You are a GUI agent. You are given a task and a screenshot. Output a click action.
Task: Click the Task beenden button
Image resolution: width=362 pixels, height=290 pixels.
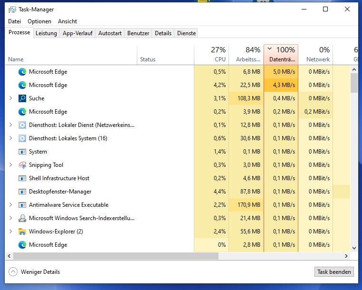tap(334, 272)
